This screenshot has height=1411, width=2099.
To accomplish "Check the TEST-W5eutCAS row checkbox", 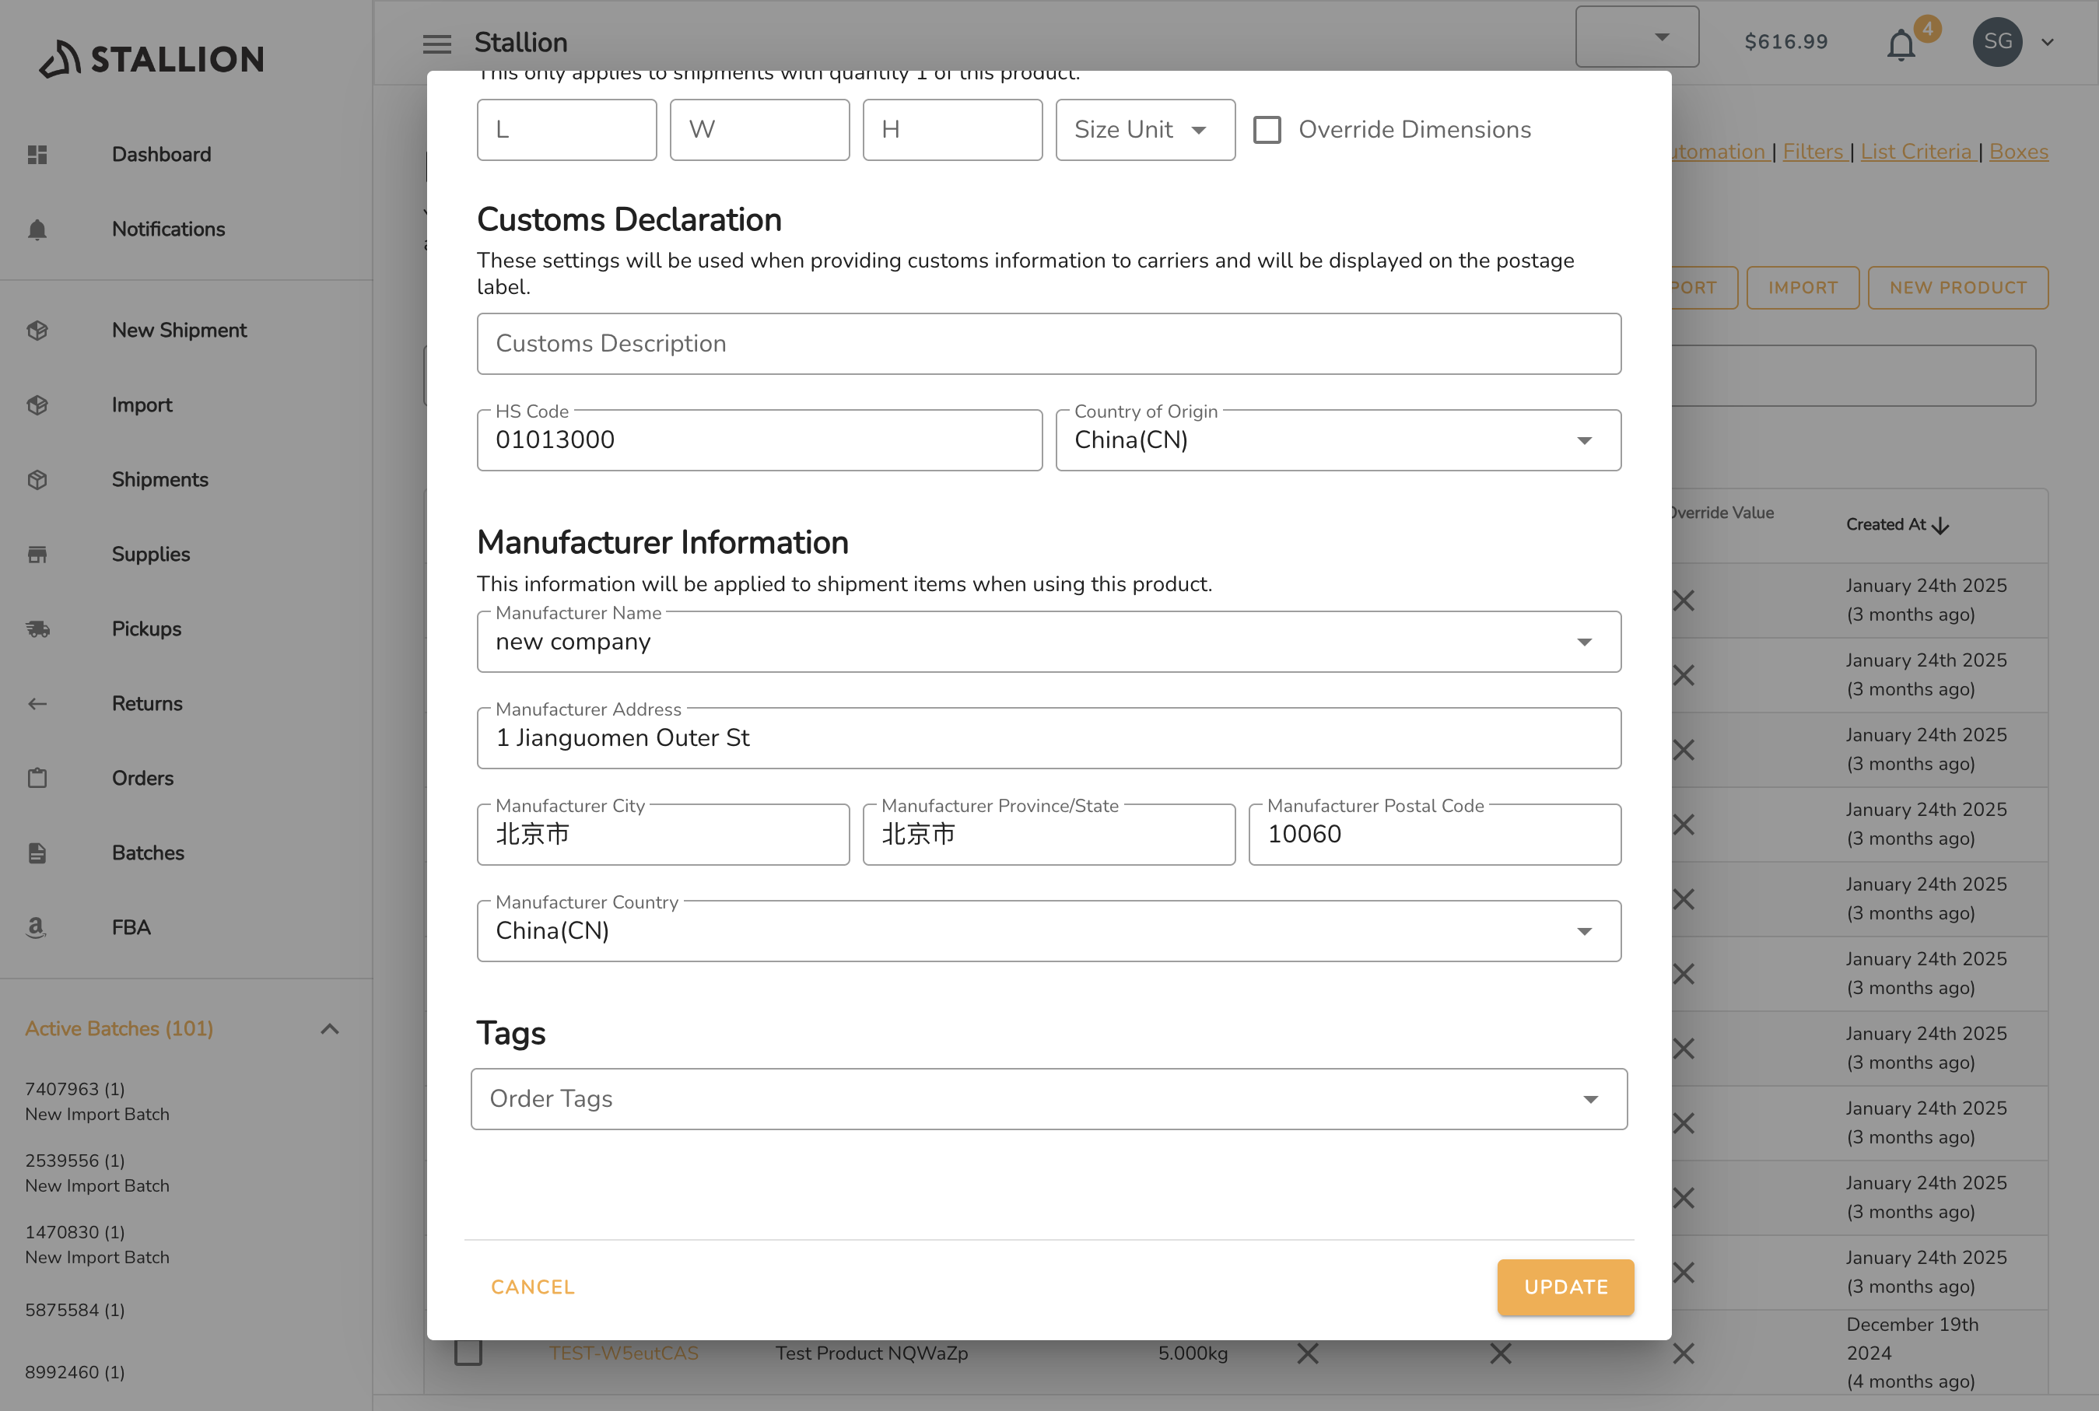I will pos(468,1353).
